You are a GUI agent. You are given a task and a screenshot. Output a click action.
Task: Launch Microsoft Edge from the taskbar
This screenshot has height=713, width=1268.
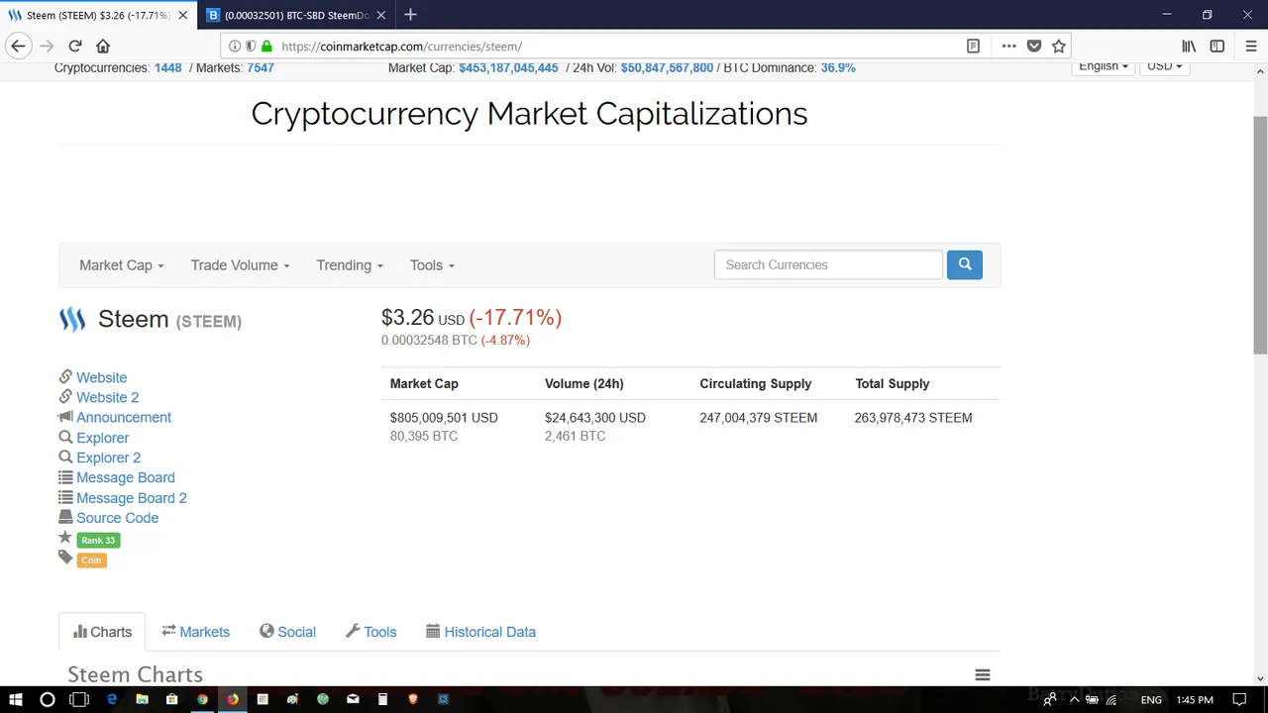pyautogui.click(x=112, y=699)
